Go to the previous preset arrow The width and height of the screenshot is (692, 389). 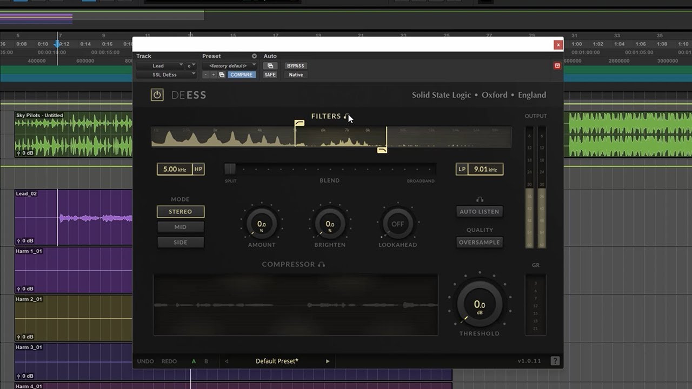(227, 361)
